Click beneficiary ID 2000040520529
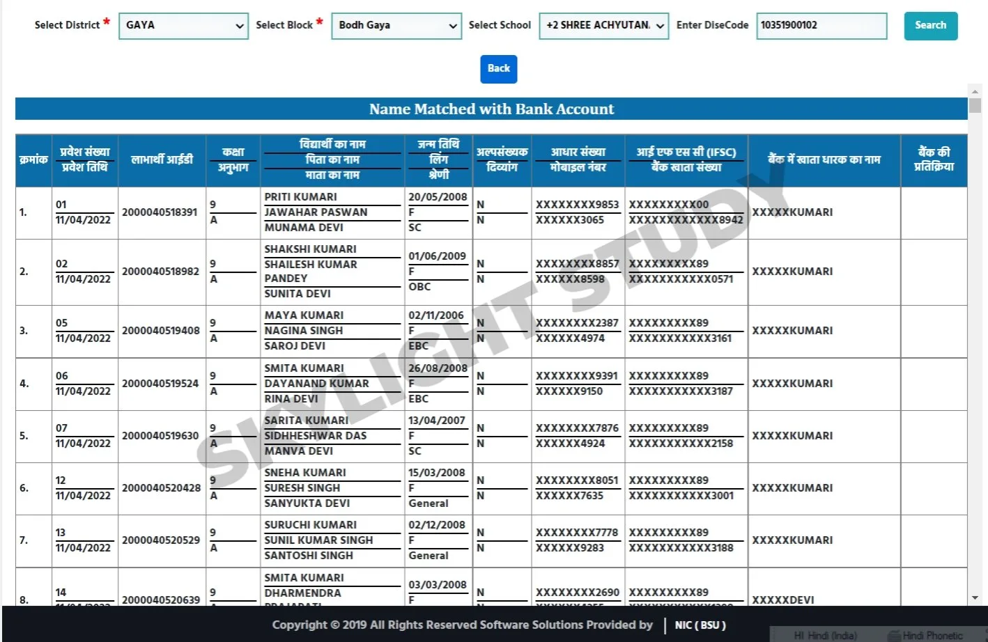 pos(160,540)
